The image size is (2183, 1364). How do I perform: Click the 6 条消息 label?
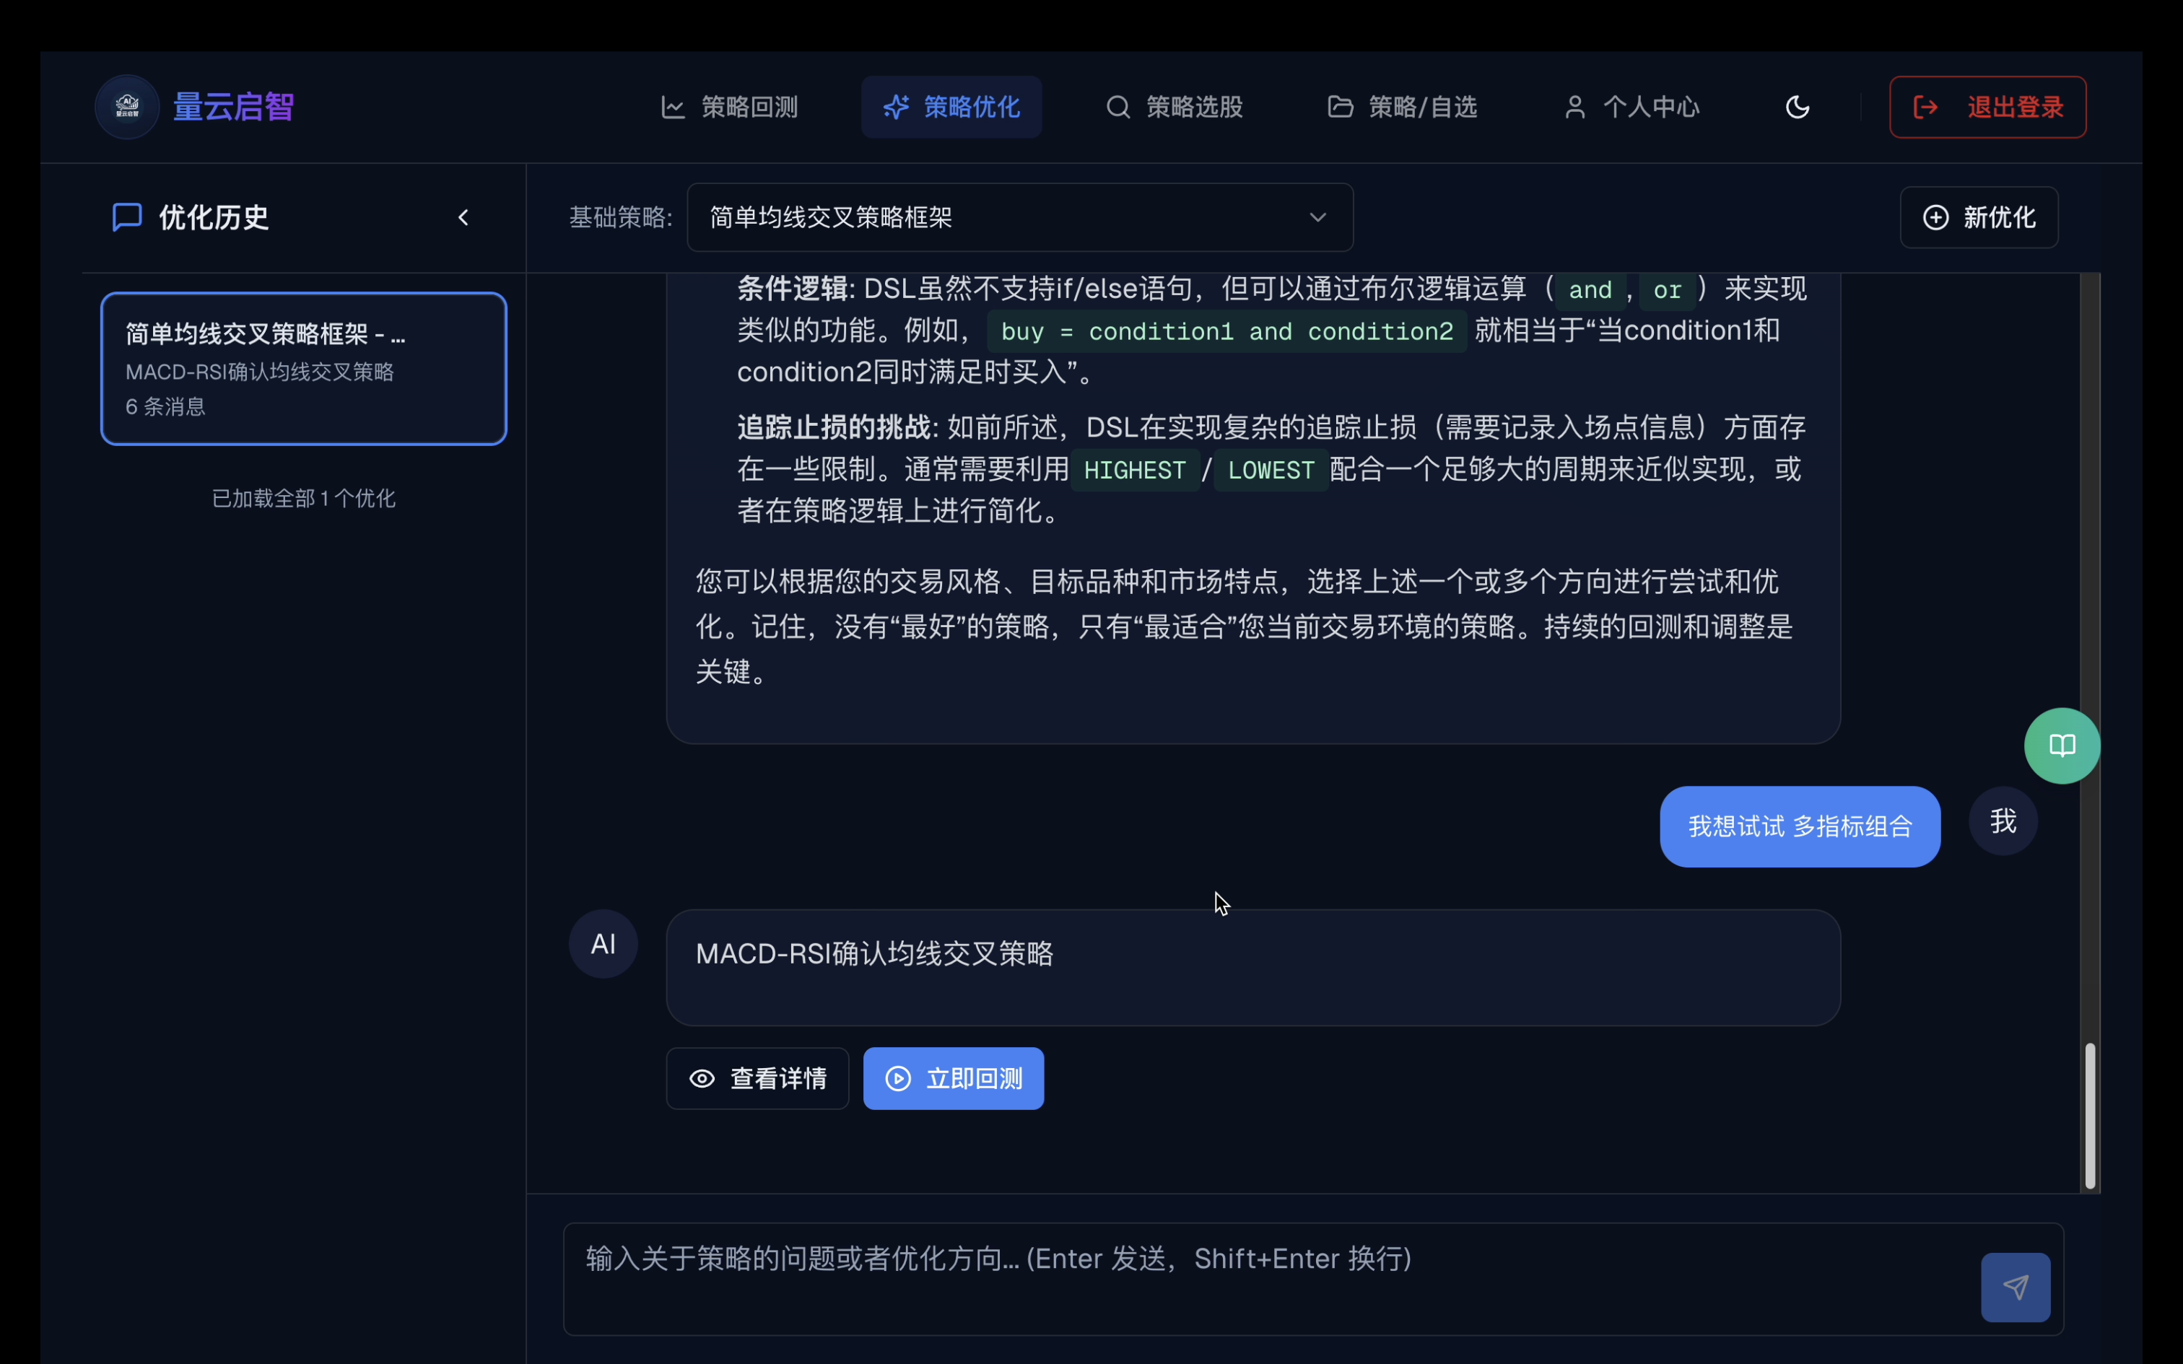tap(165, 407)
